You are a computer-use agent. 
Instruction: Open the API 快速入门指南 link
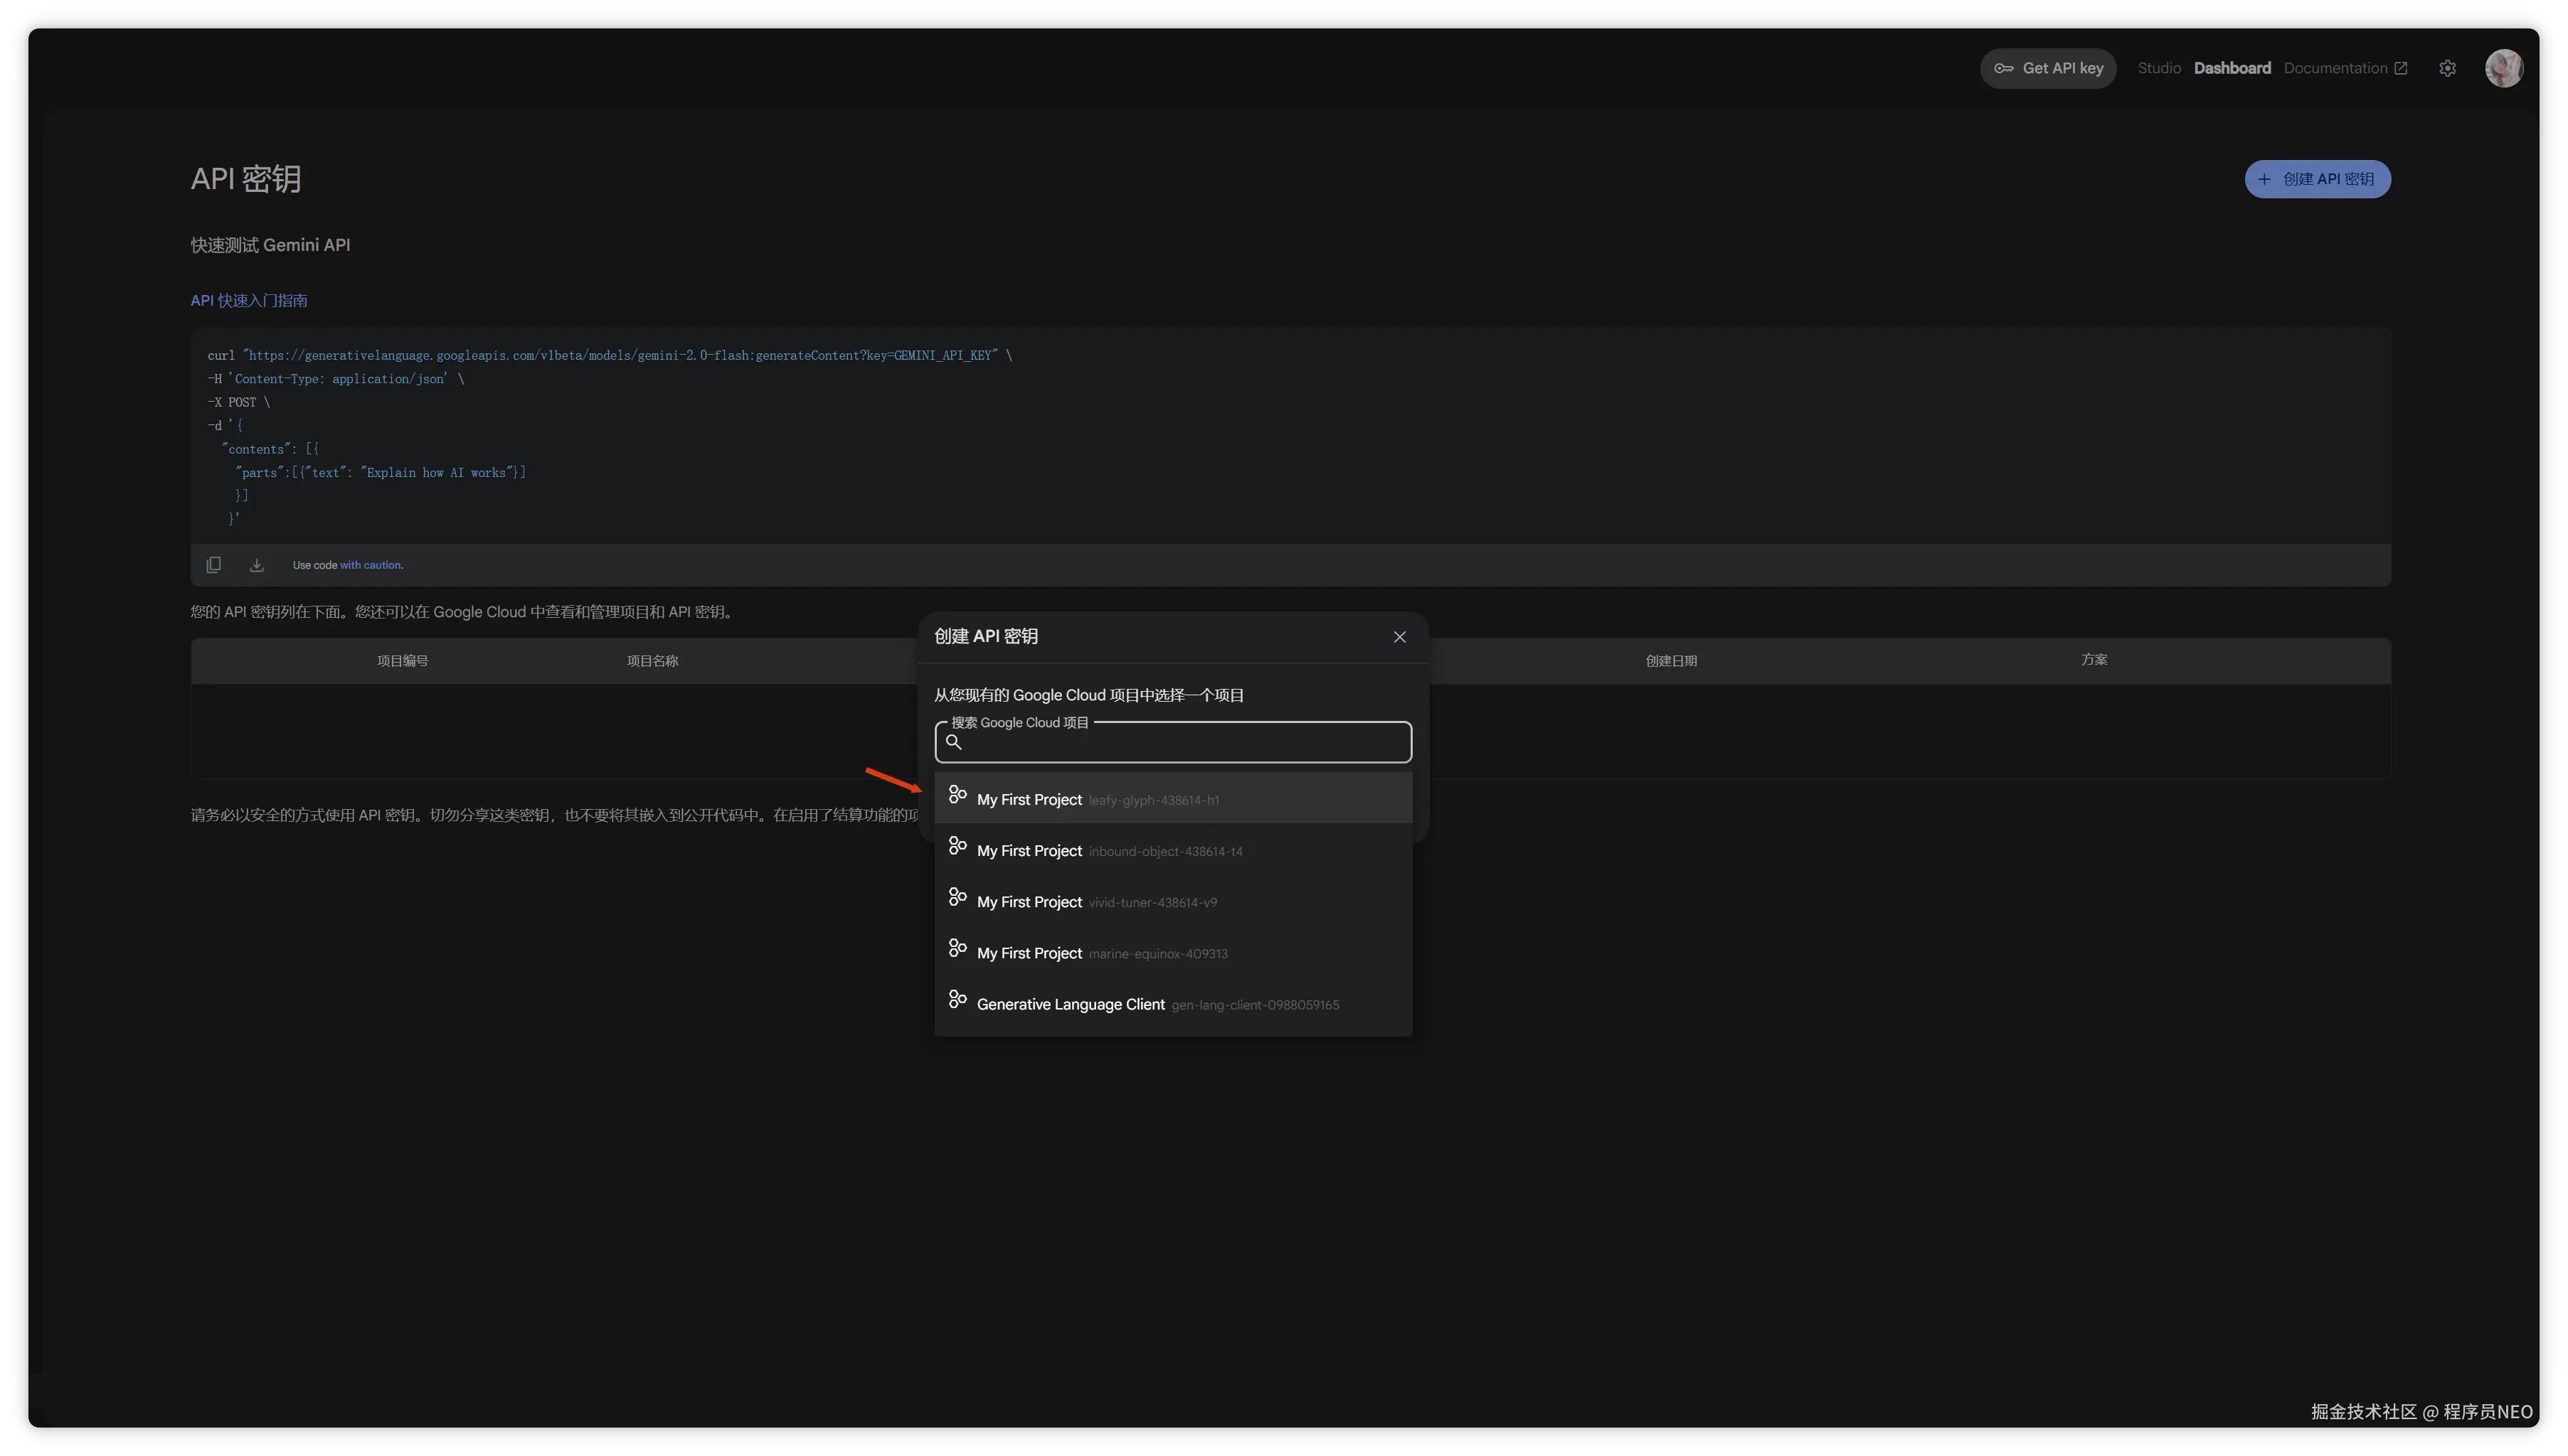click(249, 301)
